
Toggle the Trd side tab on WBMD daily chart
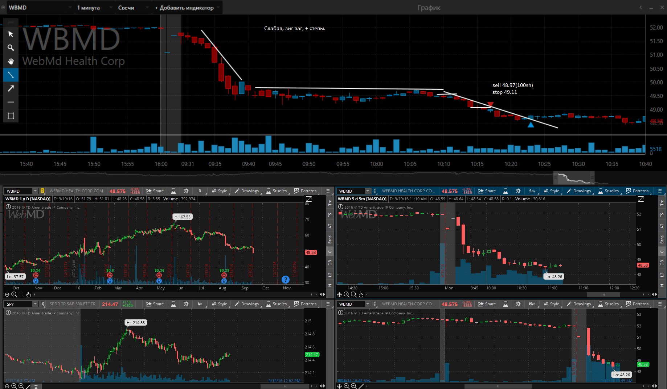tap(330, 203)
